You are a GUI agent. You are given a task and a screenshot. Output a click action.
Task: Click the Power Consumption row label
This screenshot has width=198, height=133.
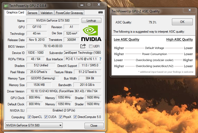(155, 54)
